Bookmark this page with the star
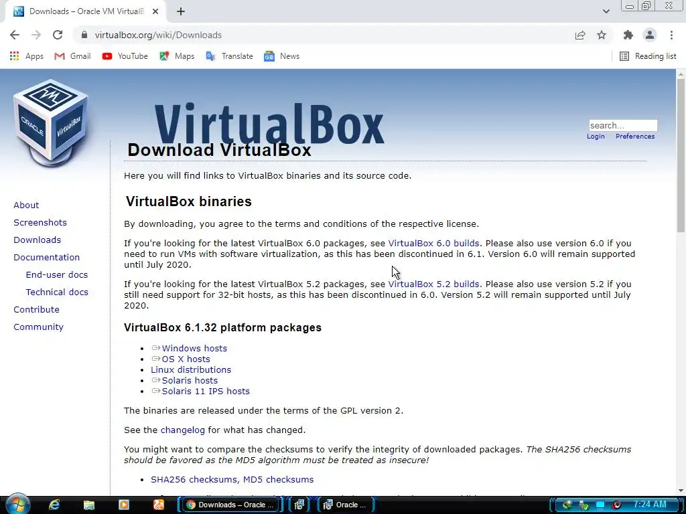 pos(602,35)
